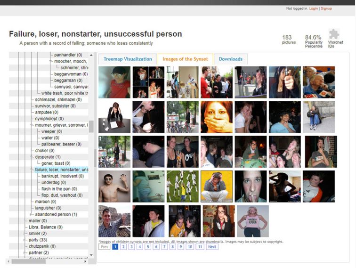
Task: Go to page 2 of images
Action: coord(123,247)
